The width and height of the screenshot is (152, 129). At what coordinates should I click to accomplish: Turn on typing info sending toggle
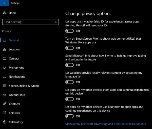click(69, 65)
